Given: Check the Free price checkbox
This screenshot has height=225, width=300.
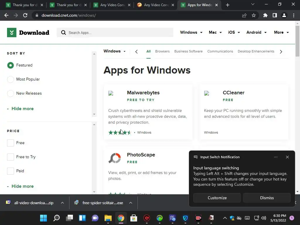Looking at the screenshot, I should tap(11, 143).
